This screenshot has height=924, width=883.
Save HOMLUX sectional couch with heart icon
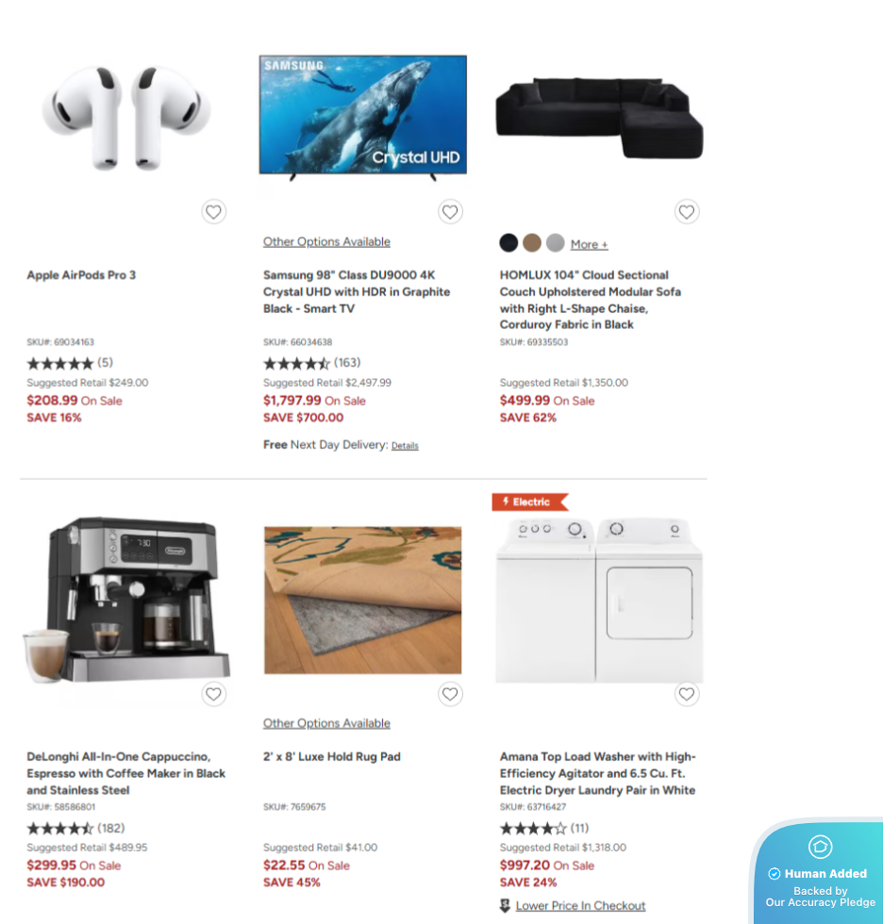(687, 211)
